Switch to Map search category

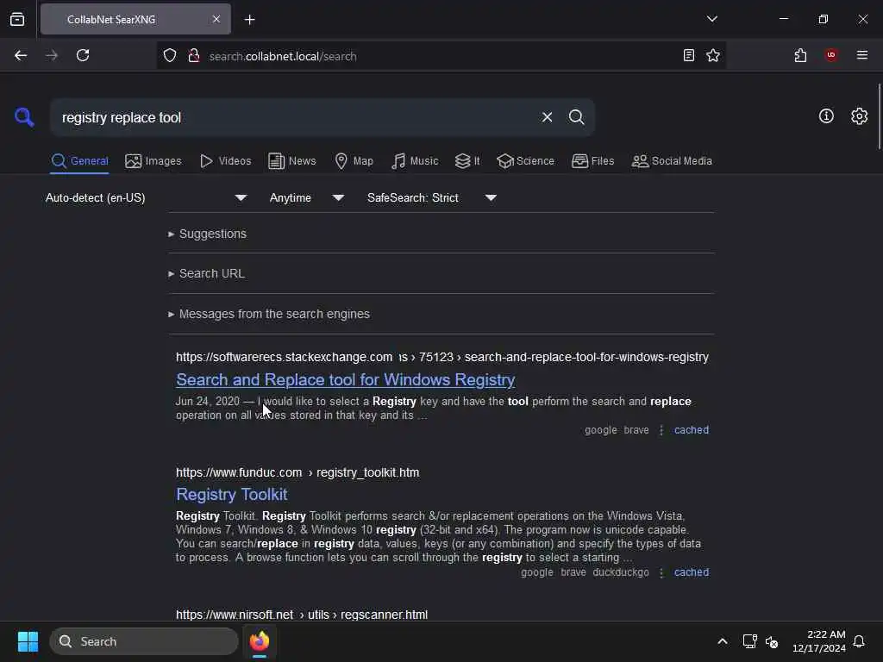click(x=354, y=161)
